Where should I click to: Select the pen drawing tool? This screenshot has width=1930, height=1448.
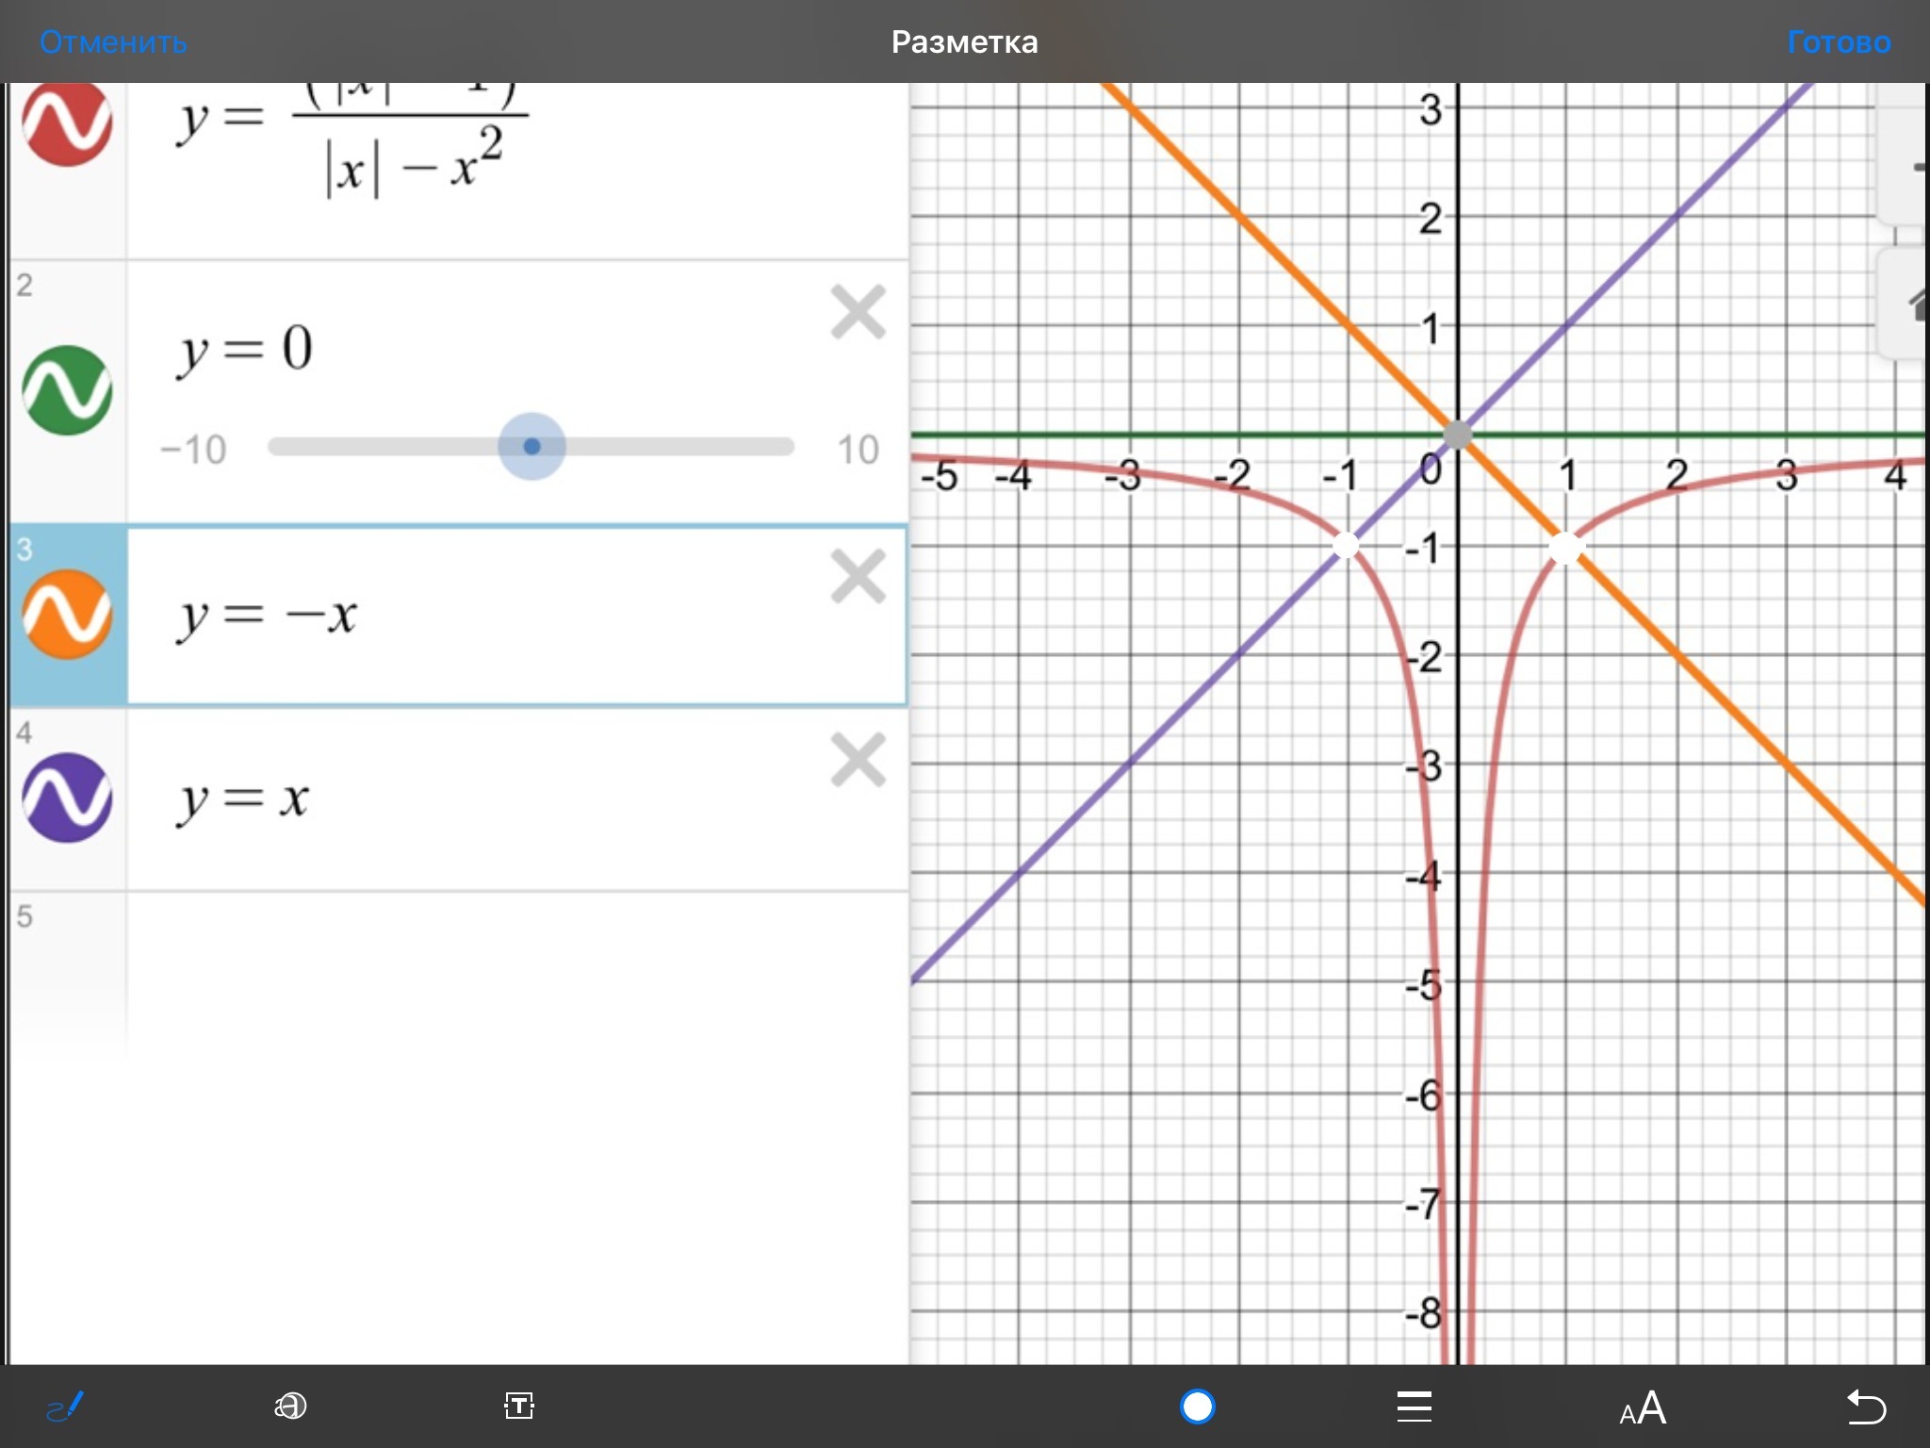point(64,1407)
